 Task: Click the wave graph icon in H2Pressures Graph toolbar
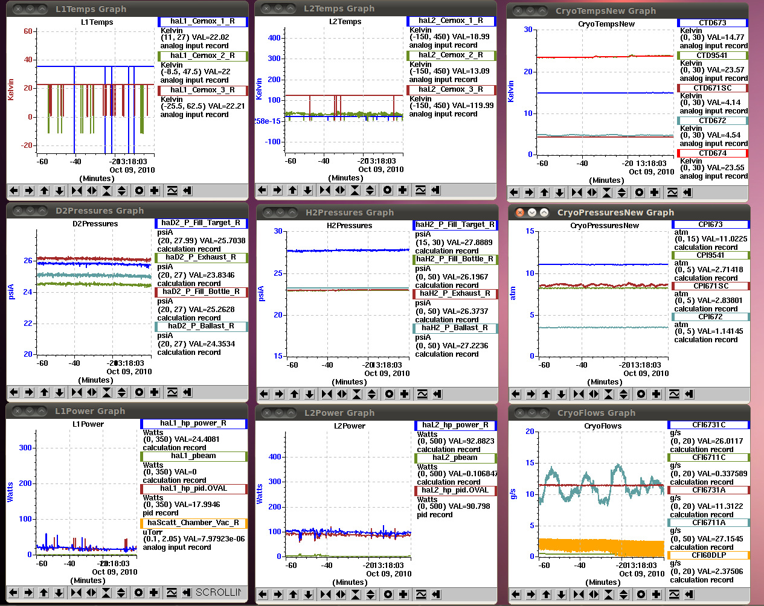pos(422,394)
